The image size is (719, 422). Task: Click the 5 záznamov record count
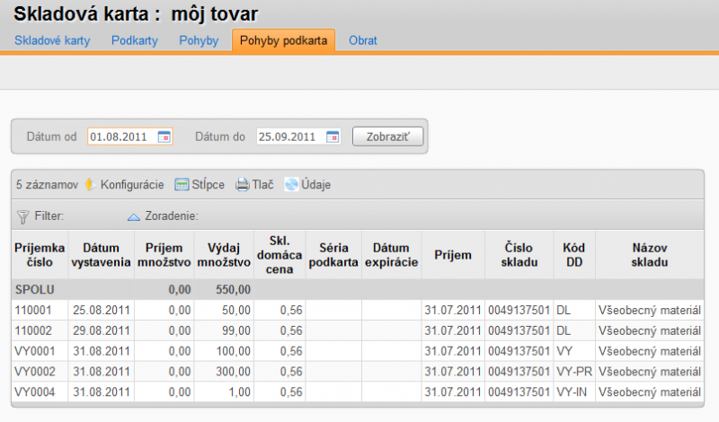point(47,185)
